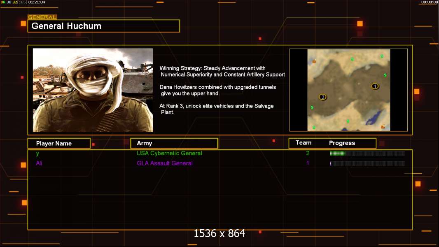Viewport: 439px width, 247px height.
Task: Select the Army column header
Action: 174,143
